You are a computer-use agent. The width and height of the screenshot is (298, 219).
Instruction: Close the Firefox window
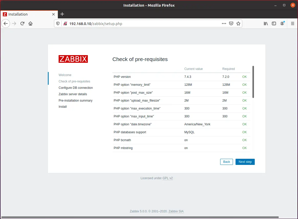(x=293, y=5)
